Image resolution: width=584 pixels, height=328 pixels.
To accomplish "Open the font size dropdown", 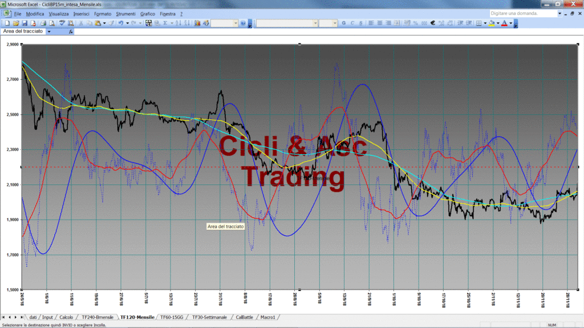I will click(334, 23).
